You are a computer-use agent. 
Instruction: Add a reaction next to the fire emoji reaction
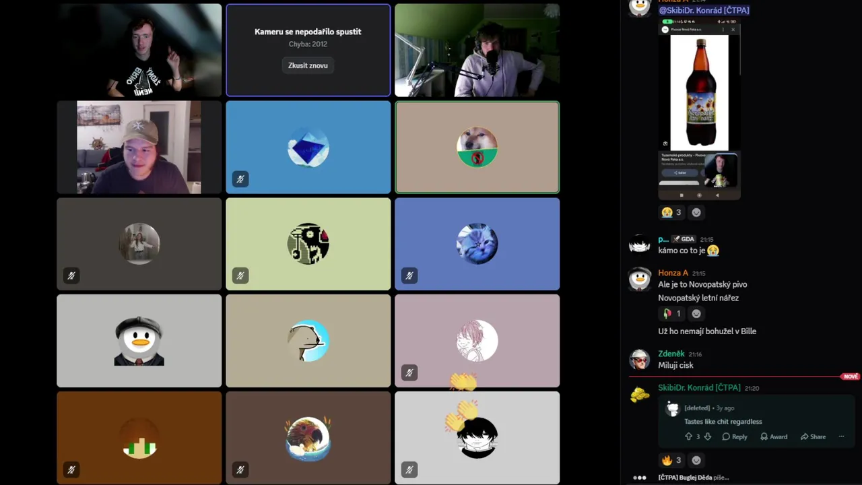[x=696, y=460]
